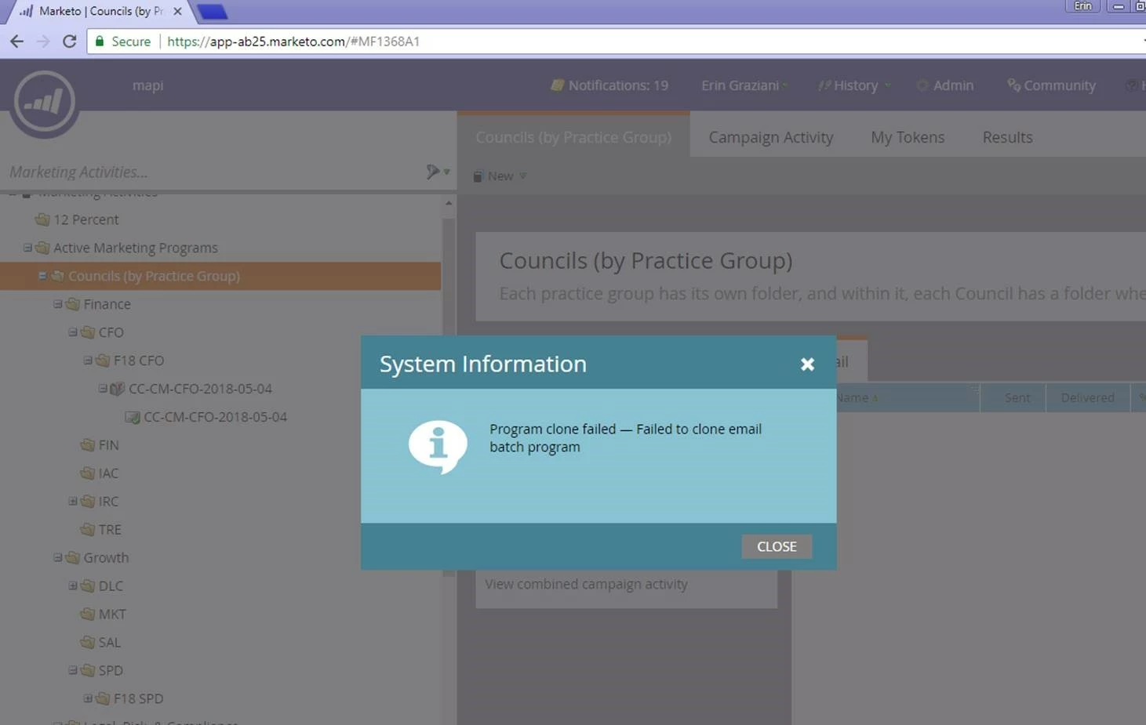Click the IAC folder icon
Viewport: 1146px width, 725px height.
click(x=87, y=473)
